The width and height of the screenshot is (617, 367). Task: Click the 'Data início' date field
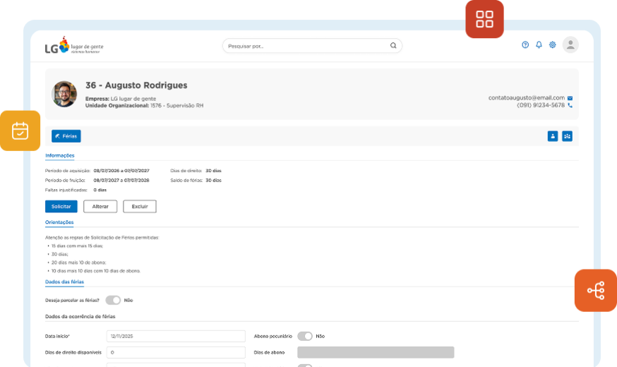(176, 336)
